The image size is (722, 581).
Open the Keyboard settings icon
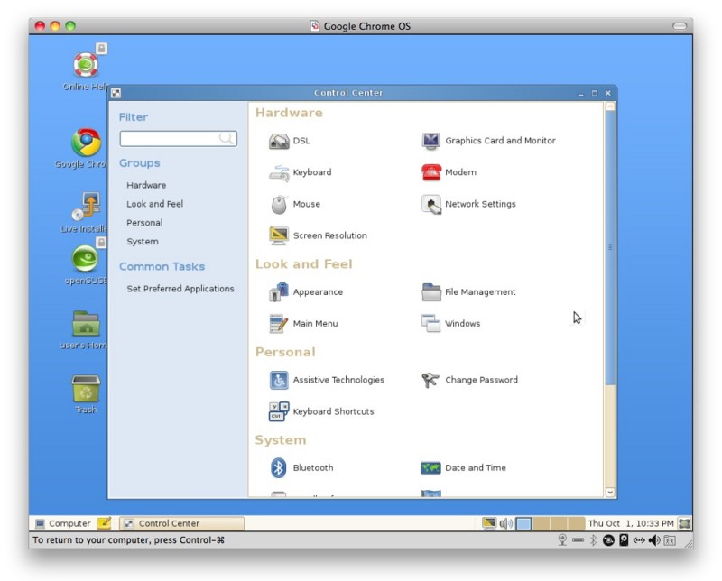click(279, 172)
